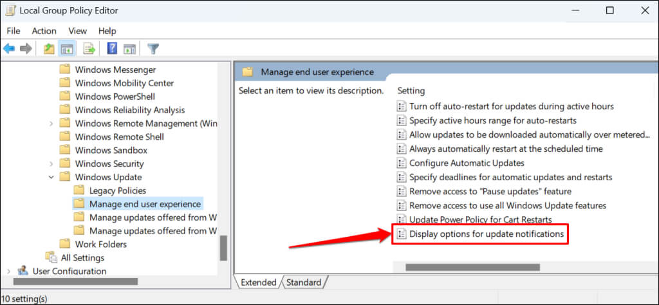Open the Help menu
659x305 pixels.
(107, 31)
